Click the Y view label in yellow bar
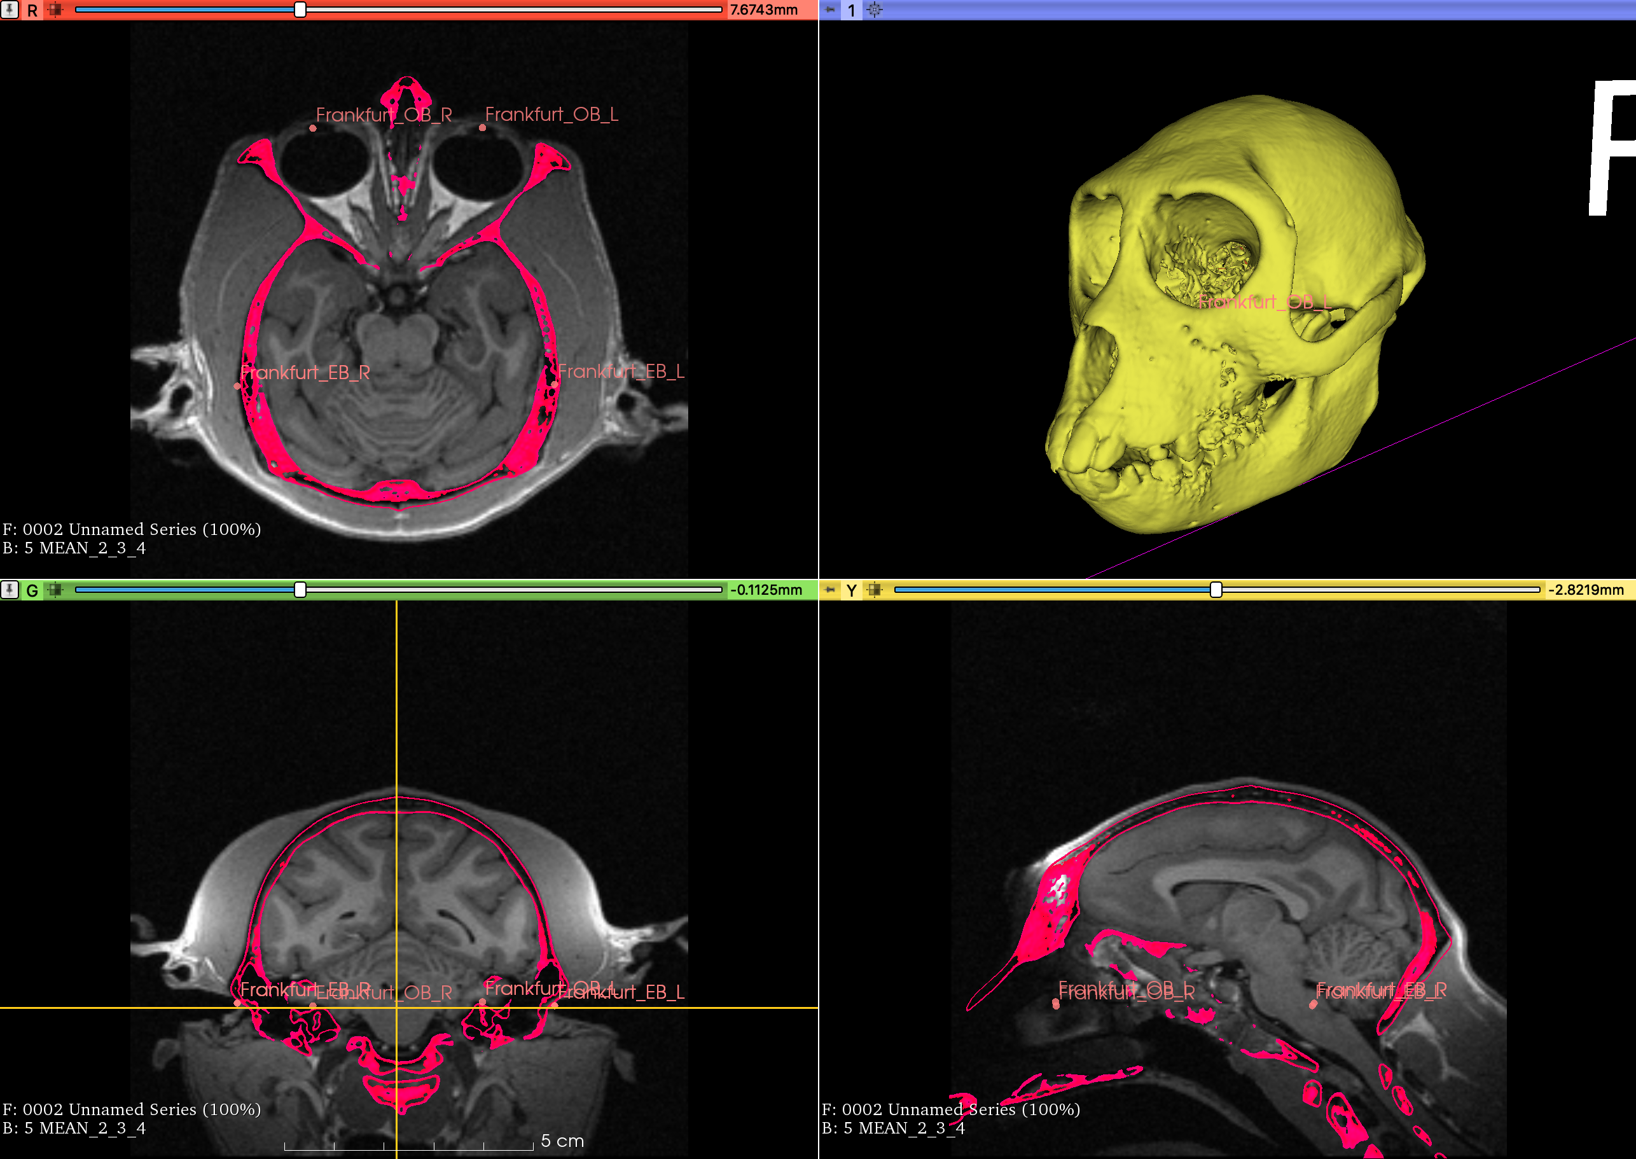Viewport: 1636px width, 1159px height. (851, 590)
